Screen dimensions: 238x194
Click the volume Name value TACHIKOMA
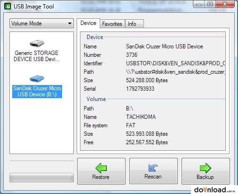click(141, 117)
